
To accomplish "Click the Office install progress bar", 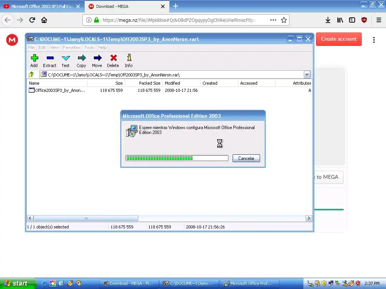I will coord(177,158).
